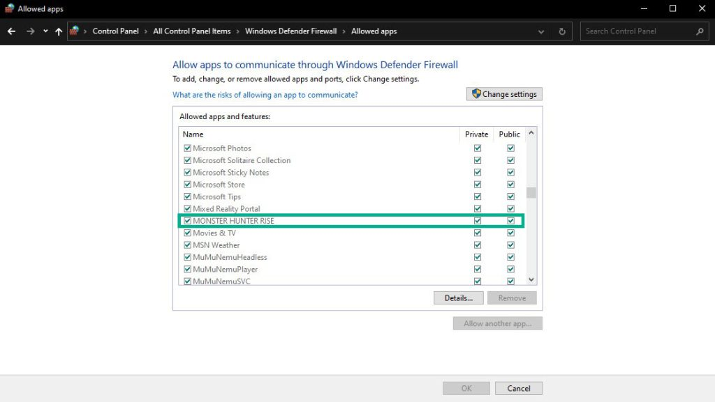The image size is (715, 402).
Task: Toggle Private checkbox for Microsoft Store
Action: tap(478, 185)
